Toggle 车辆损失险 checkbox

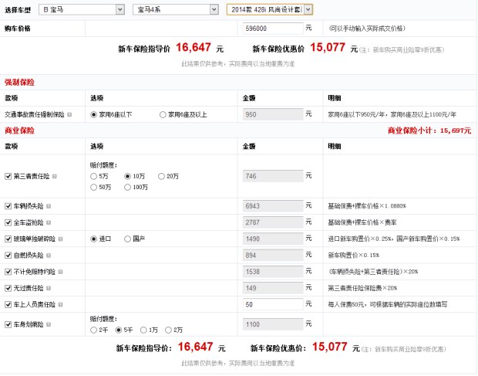pos(8,206)
